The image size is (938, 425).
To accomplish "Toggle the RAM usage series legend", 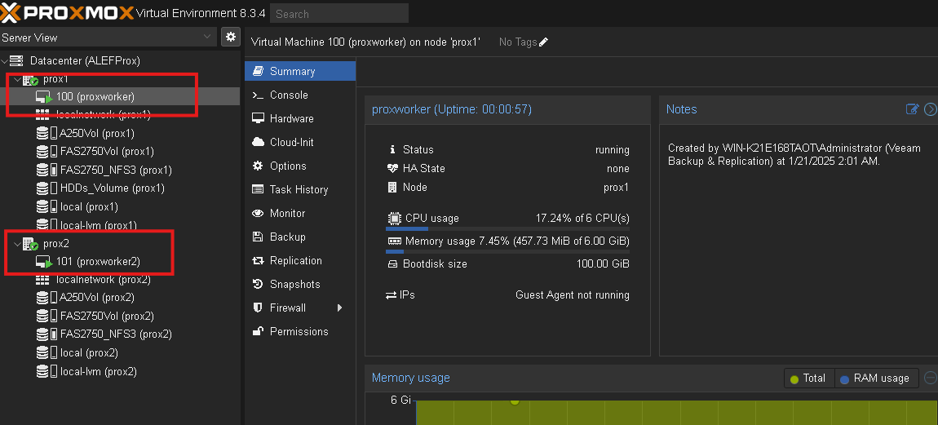I will pyautogui.click(x=876, y=379).
